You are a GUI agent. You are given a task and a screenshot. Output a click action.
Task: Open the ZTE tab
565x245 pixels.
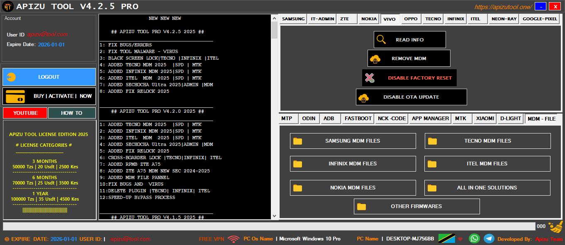pos(347,19)
